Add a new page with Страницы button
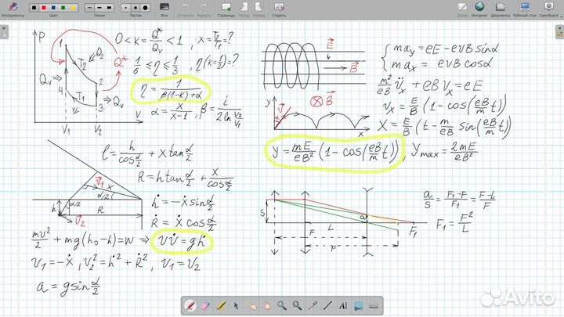564x317 pixels. [226, 9]
